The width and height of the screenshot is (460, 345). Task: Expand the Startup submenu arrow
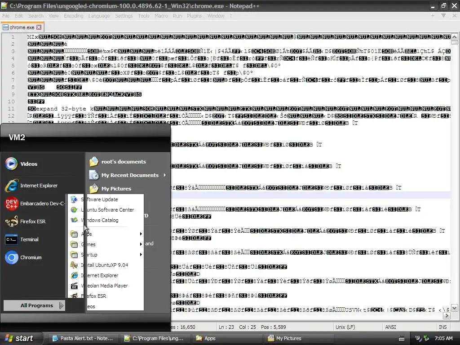[x=141, y=254]
